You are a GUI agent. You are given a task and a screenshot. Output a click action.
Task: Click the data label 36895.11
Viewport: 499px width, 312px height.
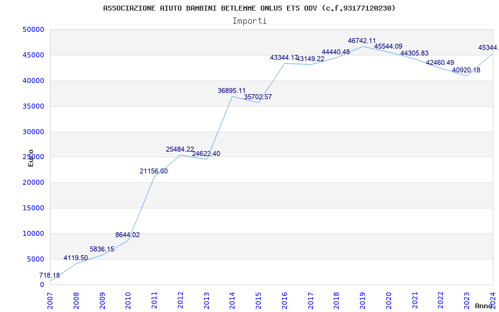pyautogui.click(x=231, y=90)
